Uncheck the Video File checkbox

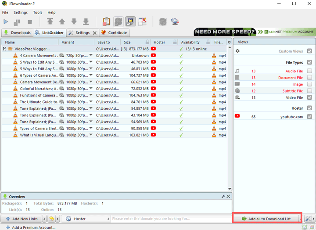309,97
